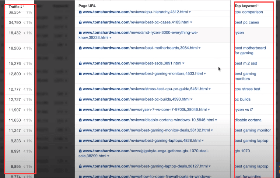This screenshot has width=280, height=178.
Task: Sort by the Traffic column header
Action: tap(15, 7)
